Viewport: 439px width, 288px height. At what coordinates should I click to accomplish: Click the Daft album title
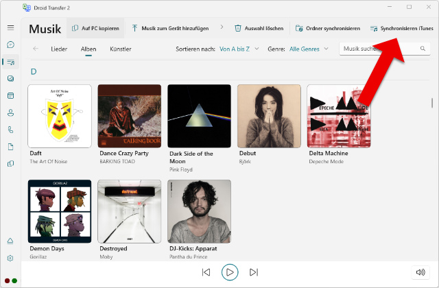(36, 153)
